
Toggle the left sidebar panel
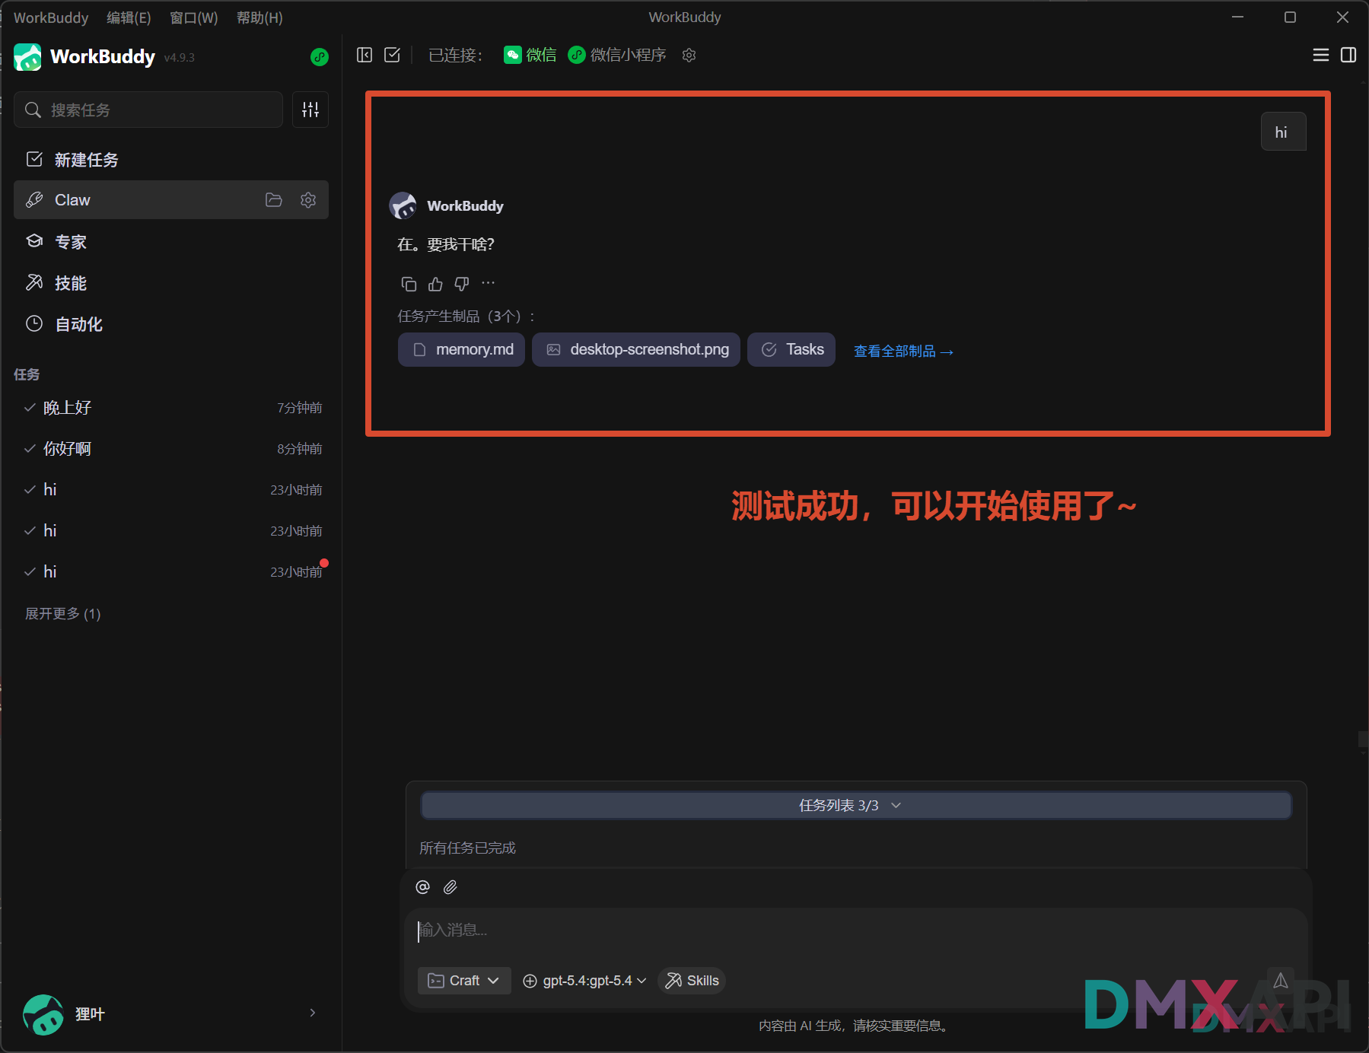[365, 55]
